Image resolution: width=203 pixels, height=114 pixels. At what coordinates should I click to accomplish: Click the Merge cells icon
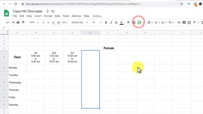[139, 22]
